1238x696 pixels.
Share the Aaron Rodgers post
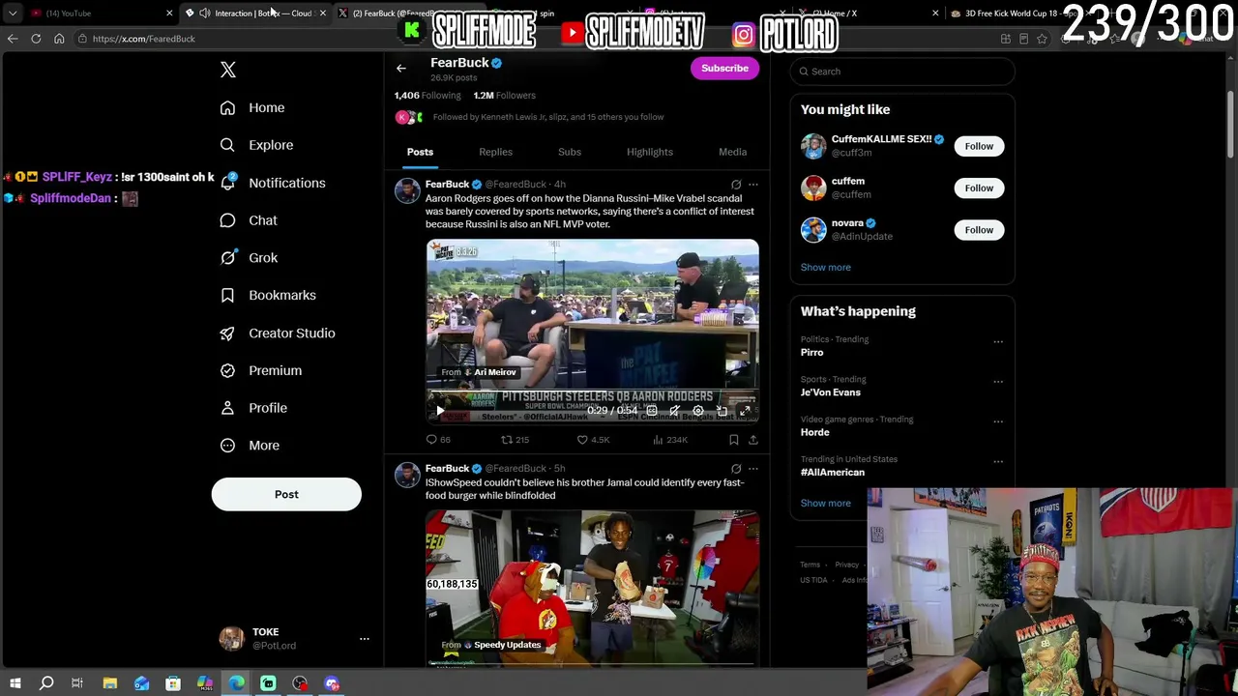click(x=753, y=440)
